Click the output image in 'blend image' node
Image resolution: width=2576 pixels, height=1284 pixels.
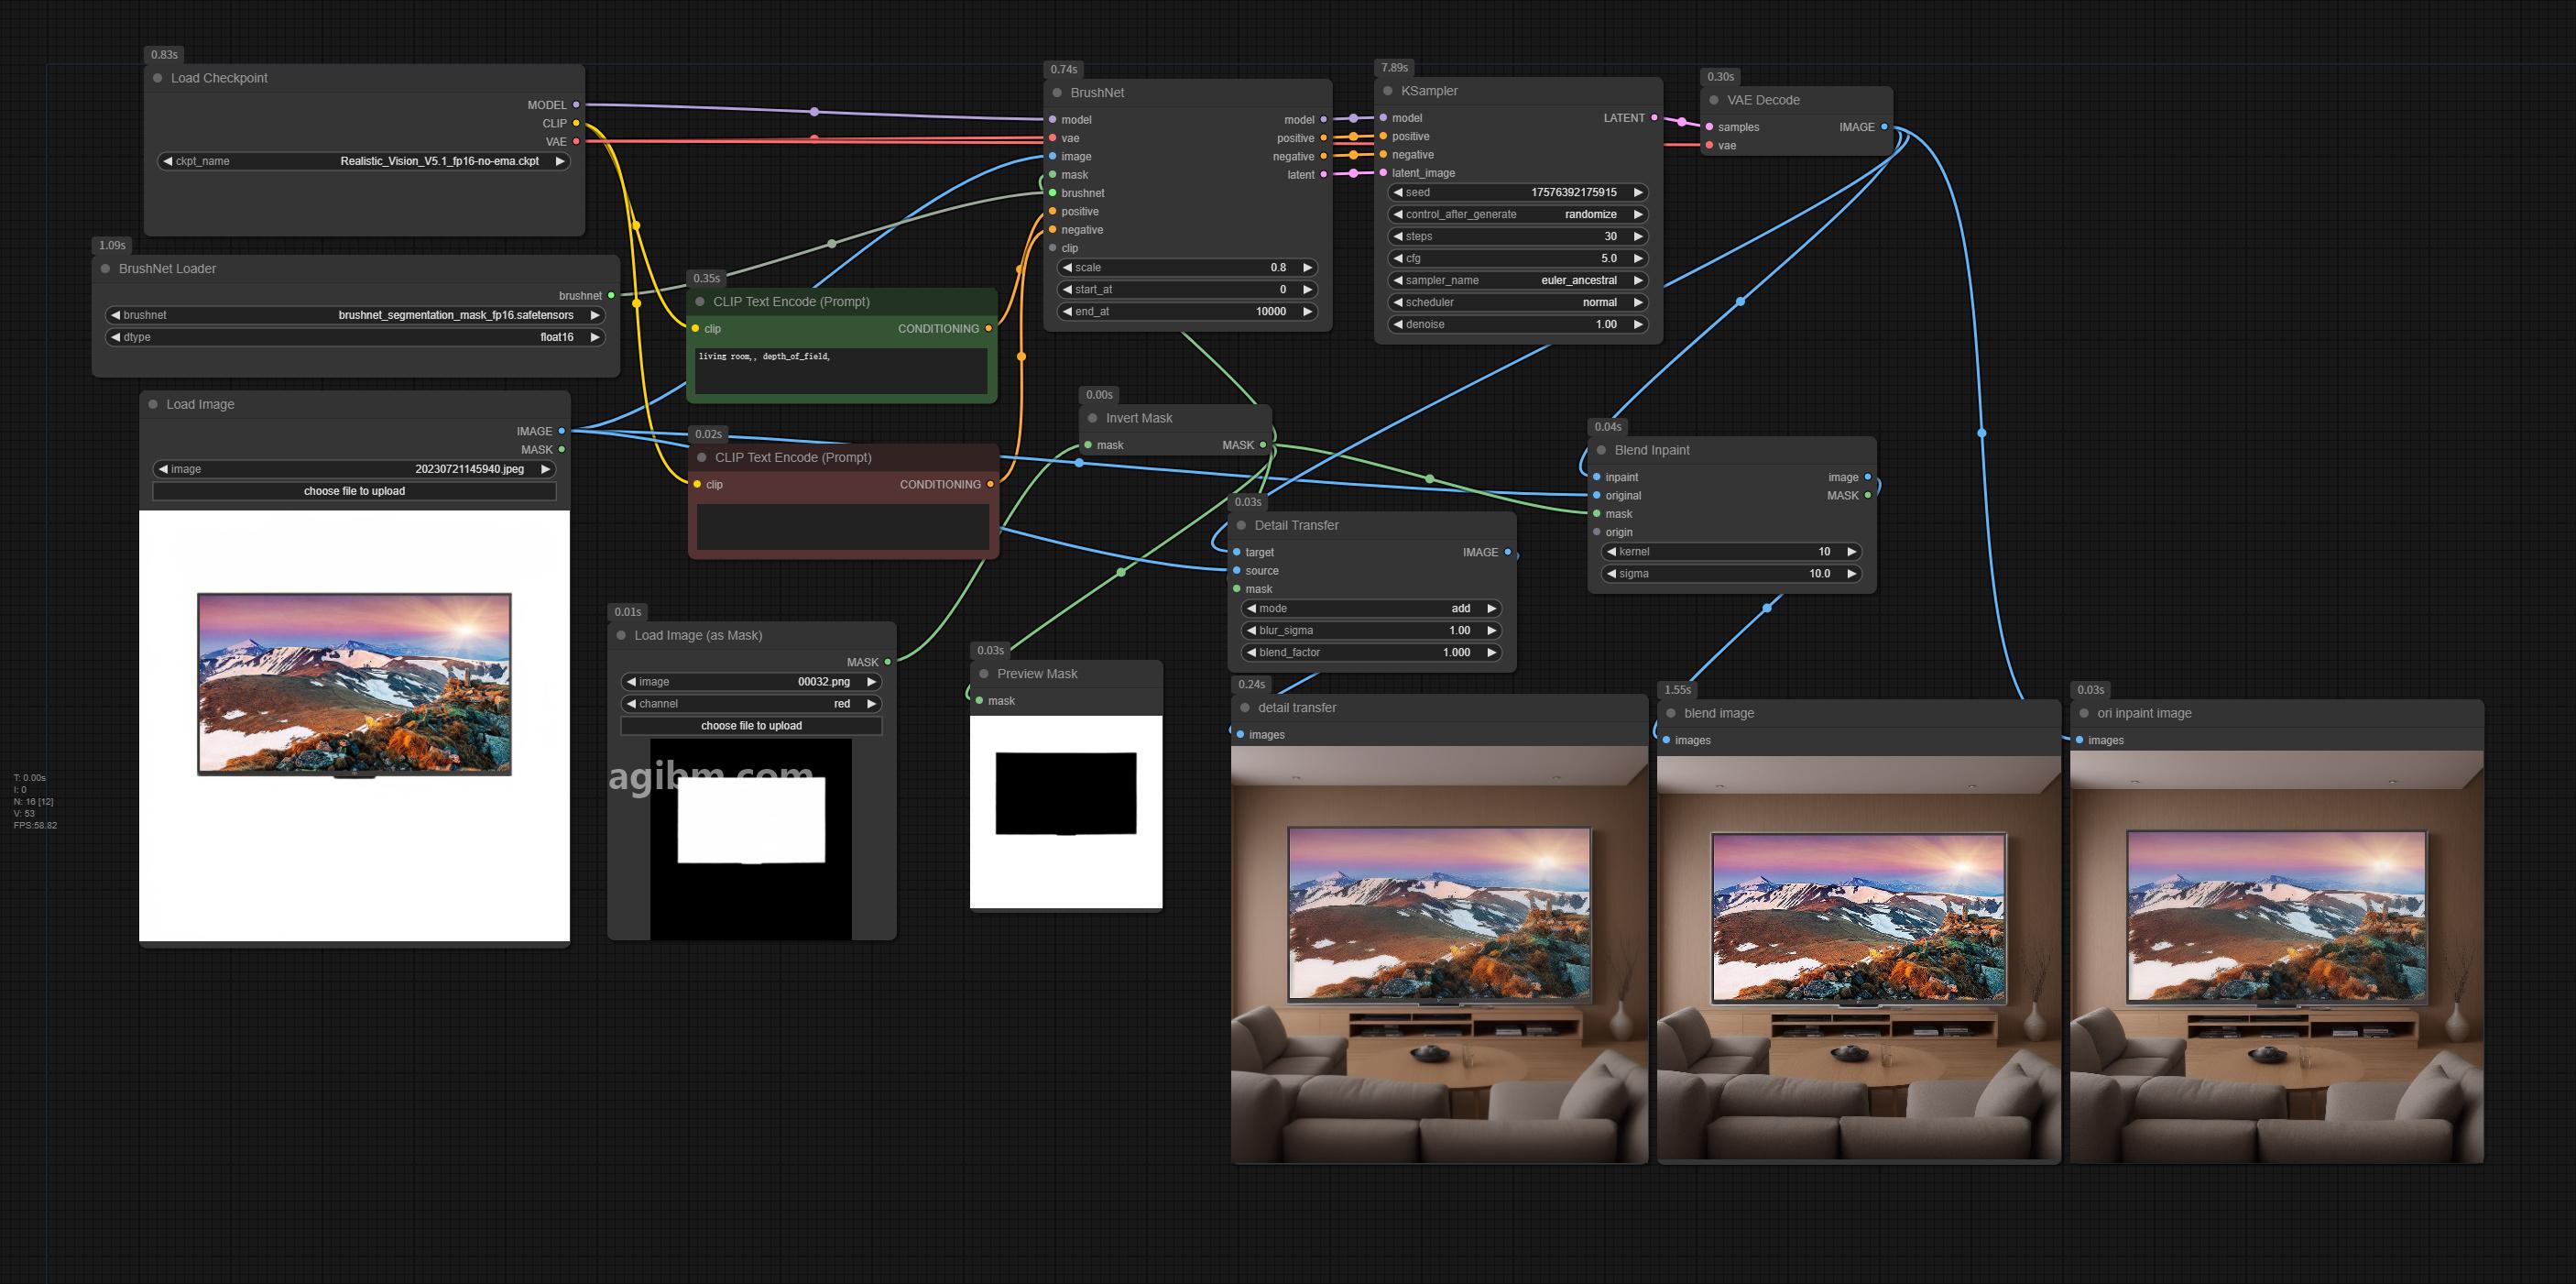point(1858,959)
